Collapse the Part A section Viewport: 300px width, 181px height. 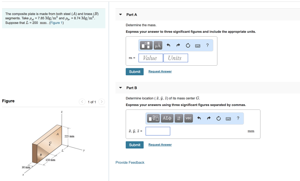(120, 14)
